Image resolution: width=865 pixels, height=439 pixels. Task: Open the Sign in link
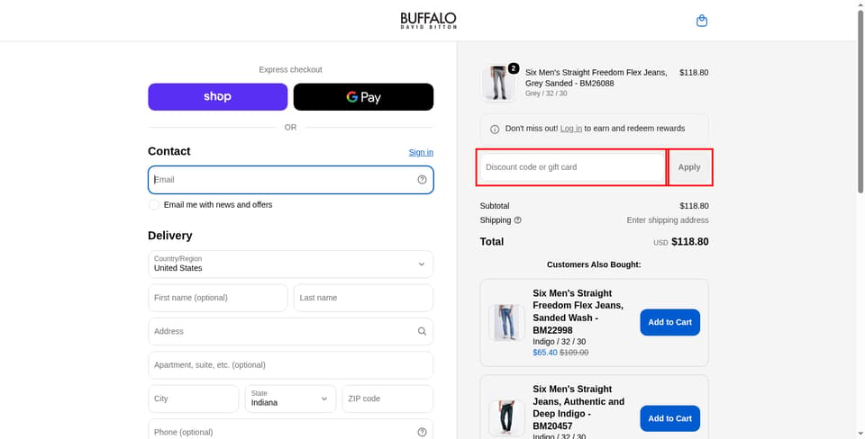[421, 153]
